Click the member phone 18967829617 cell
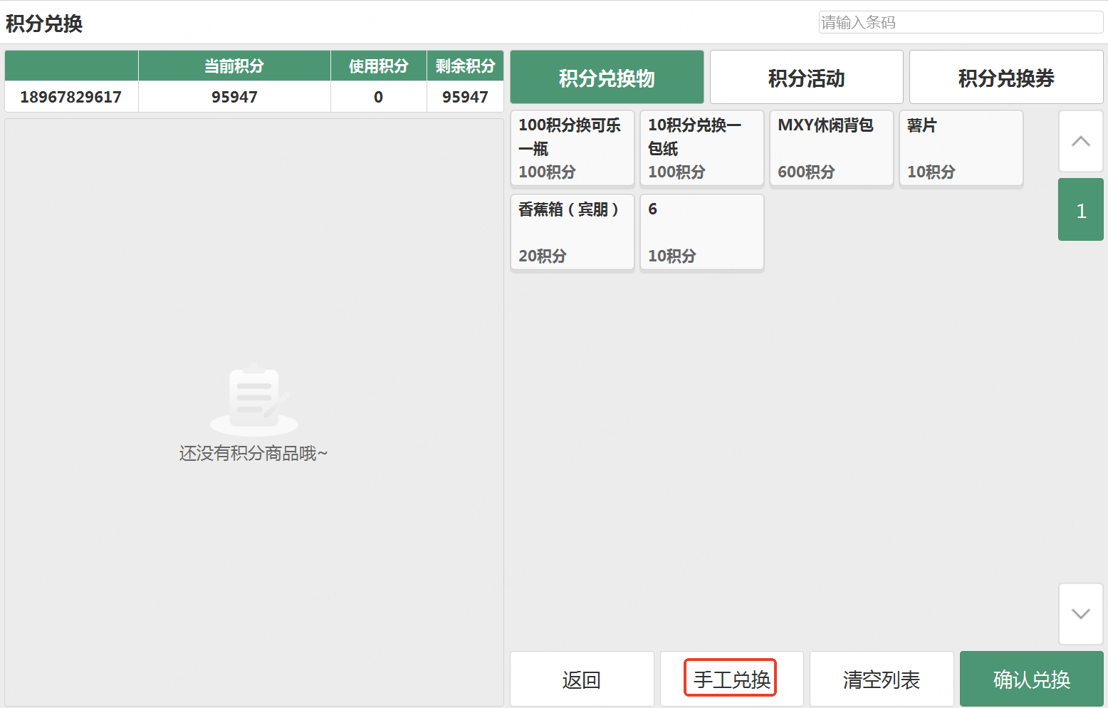The image size is (1108, 708). [71, 97]
